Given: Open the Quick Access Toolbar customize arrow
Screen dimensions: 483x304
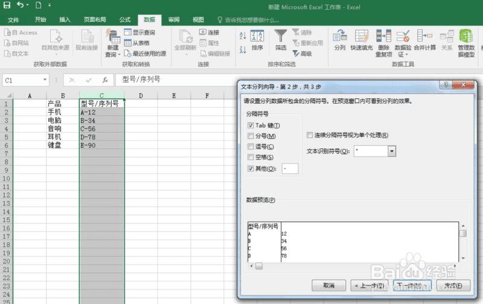Looking at the screenshot, I should tap(50, 5).
